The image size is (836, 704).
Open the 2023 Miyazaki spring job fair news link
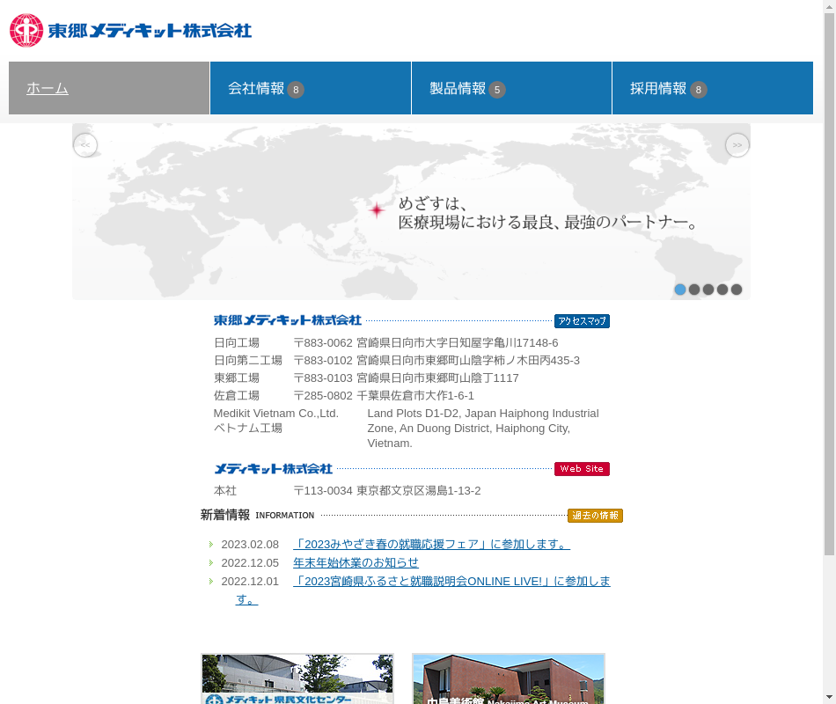(x=431, y=545)
